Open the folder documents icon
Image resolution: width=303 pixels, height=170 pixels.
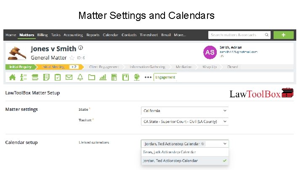[91, 77]
